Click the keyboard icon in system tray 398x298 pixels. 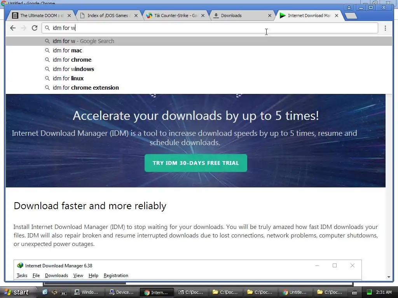354,293
